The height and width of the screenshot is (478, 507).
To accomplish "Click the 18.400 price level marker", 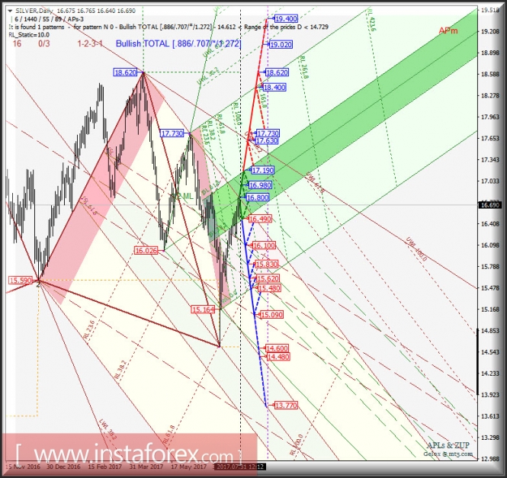I will click(274, 88).
